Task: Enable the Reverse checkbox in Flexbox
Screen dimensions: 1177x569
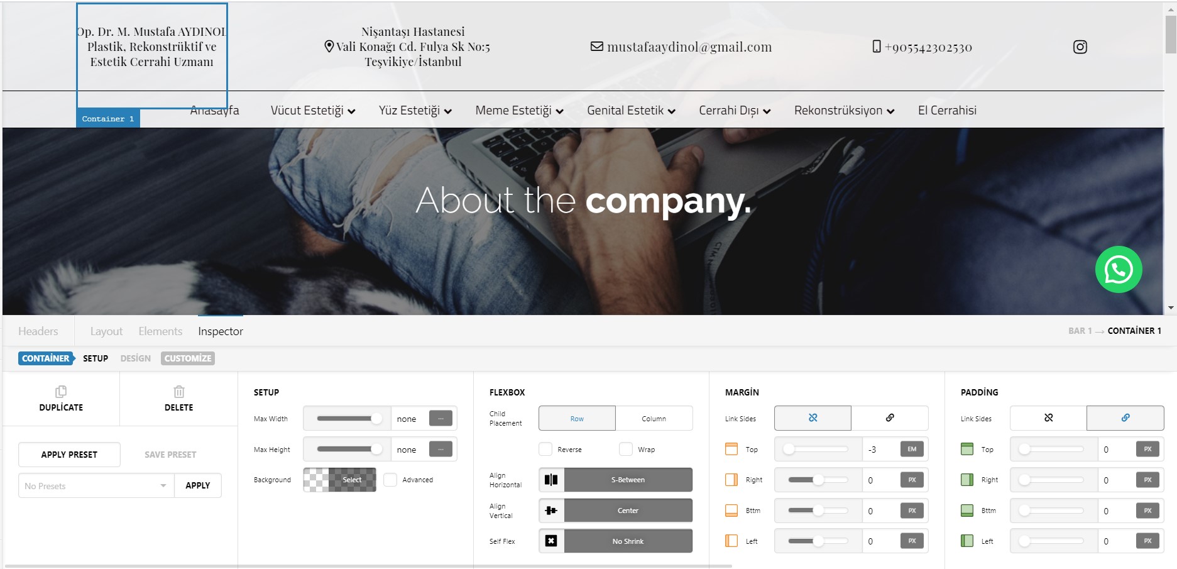Action: [x=545, y=449]
